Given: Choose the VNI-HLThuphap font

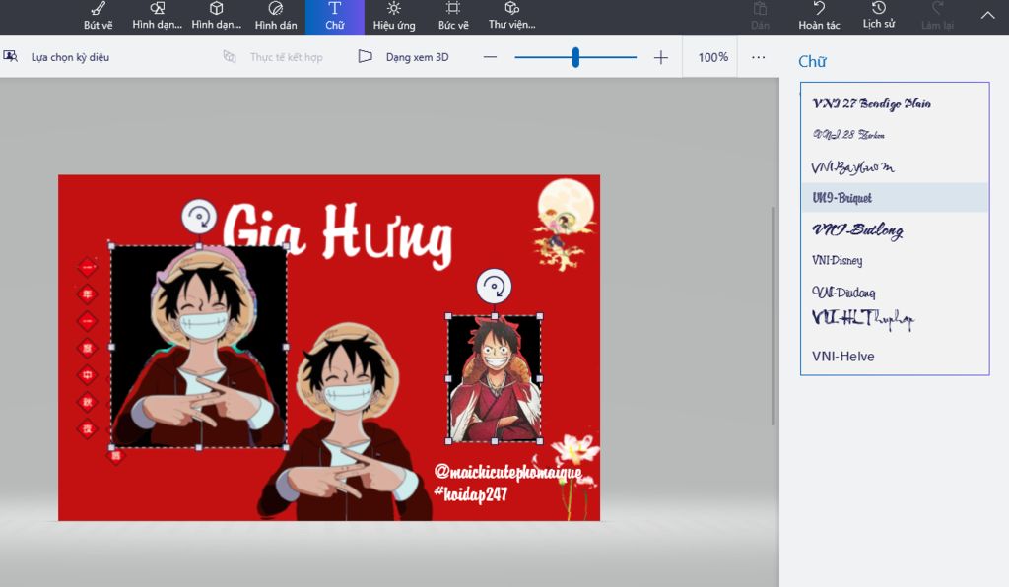Looking at the screenshot, I should point(895,319).
